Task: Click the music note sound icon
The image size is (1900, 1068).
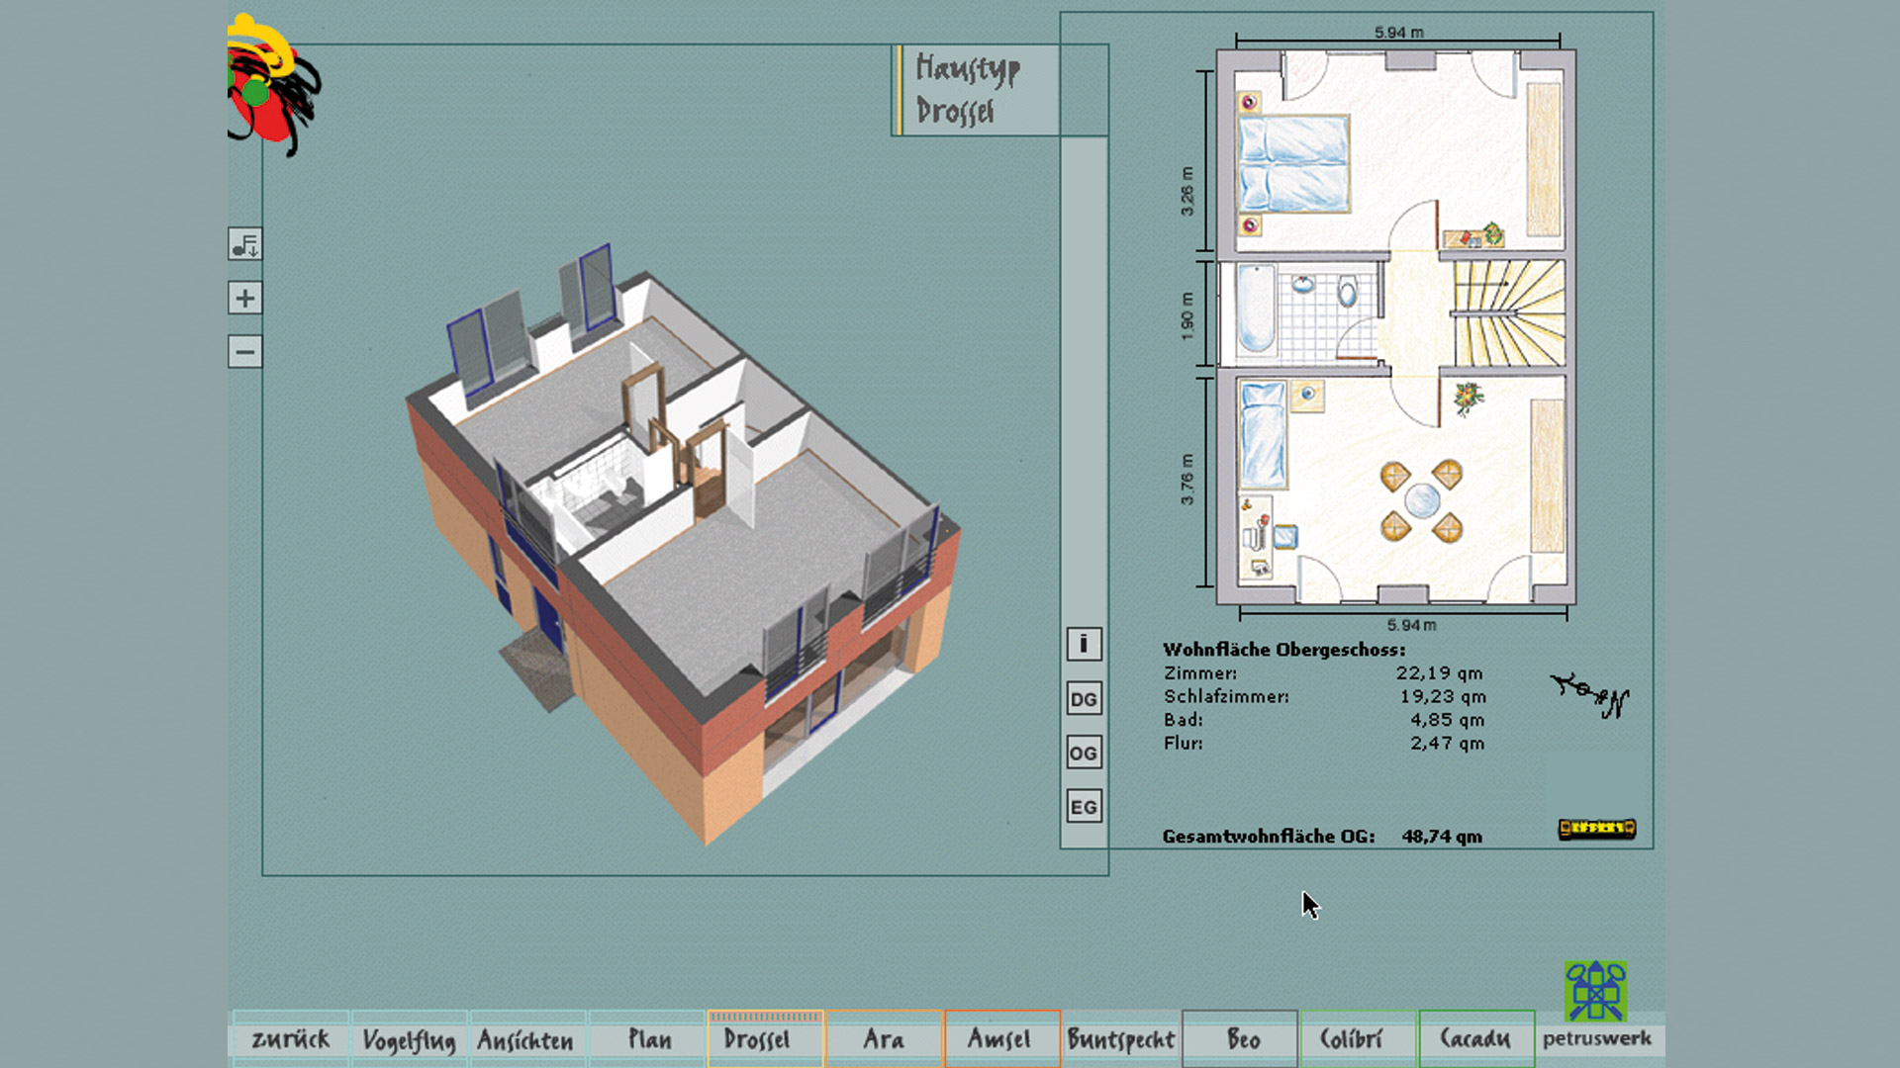Action: point(244,244)
